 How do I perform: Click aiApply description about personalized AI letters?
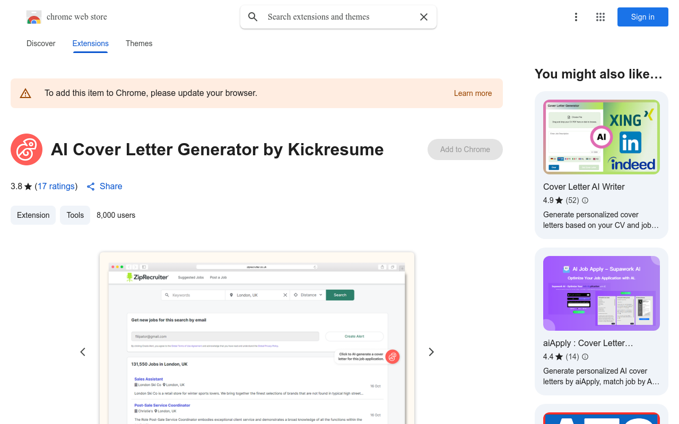click(601, 376)
